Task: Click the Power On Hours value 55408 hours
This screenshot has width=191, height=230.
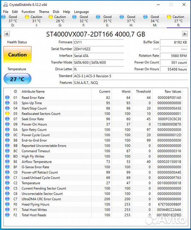Action: coord(174,69)
